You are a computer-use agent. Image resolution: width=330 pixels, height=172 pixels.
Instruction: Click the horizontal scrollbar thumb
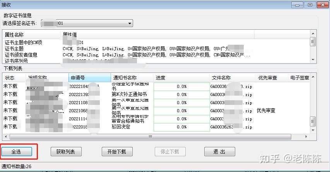pos(150,137)
